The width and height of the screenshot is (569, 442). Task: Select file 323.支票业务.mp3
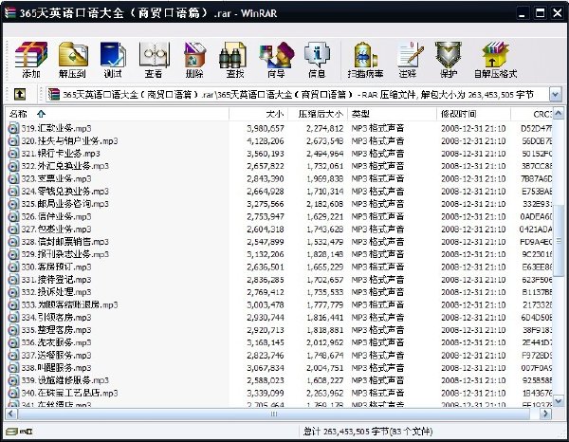(x=56, y=178)
